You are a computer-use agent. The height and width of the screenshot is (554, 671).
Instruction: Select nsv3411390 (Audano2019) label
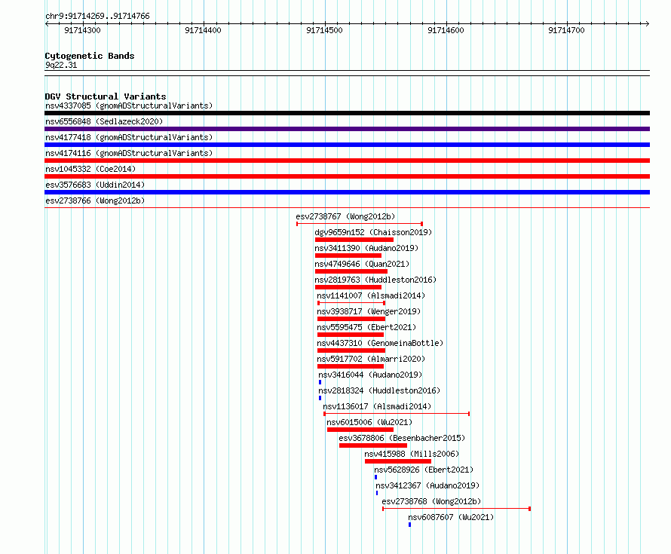(x=366, y=248)
